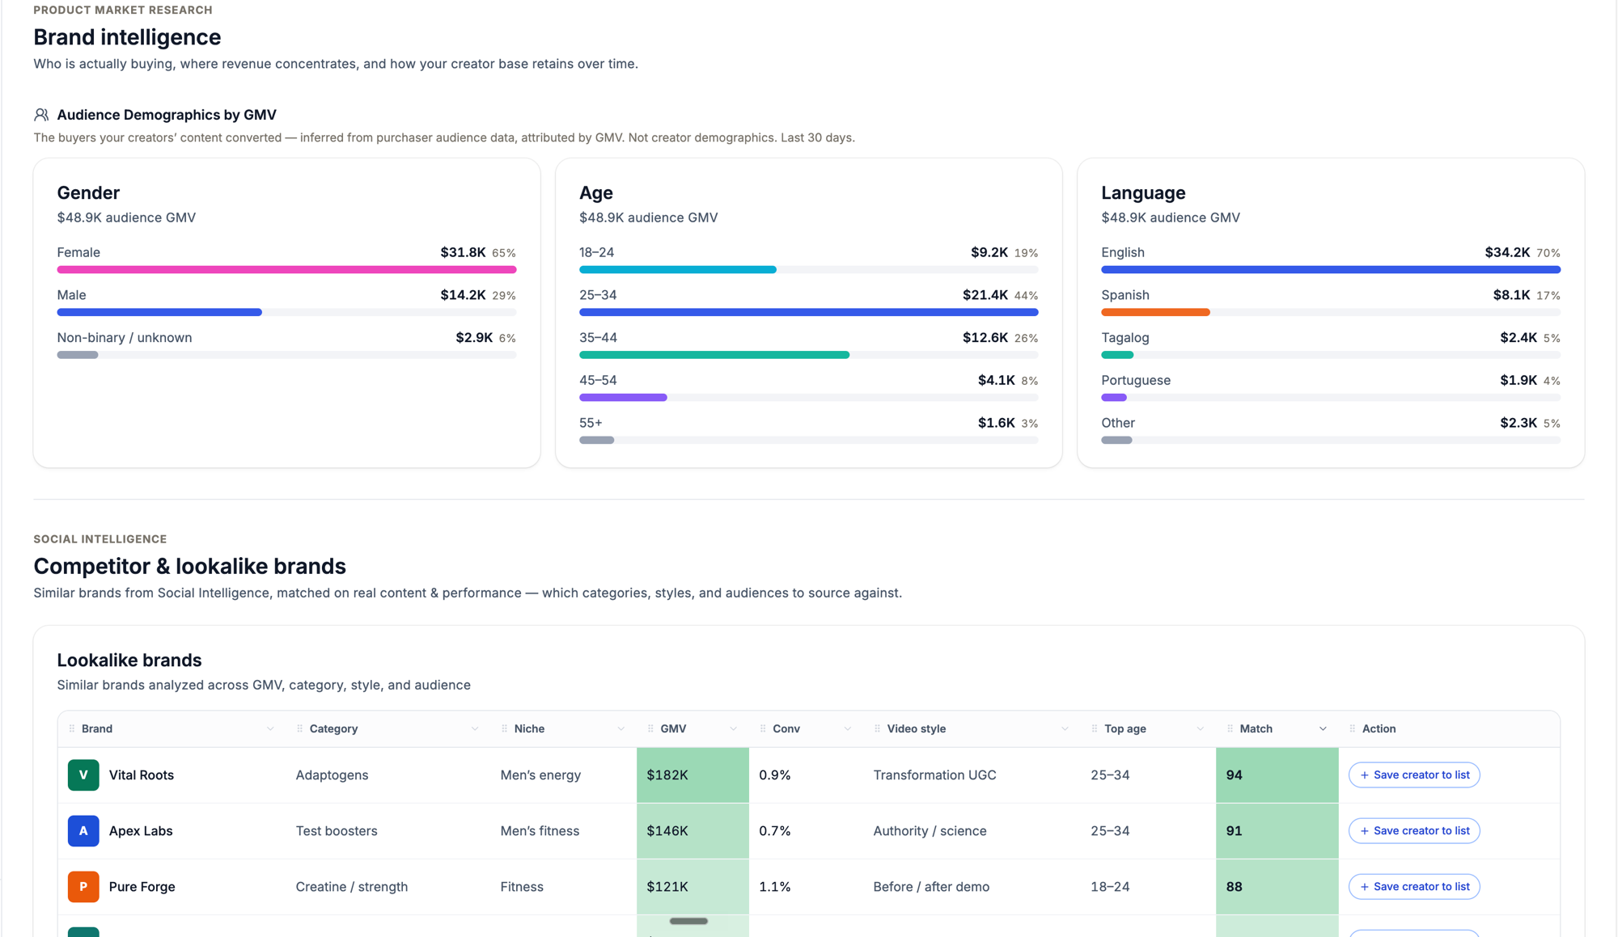Click the Portuguese language label
The height and width of the screenshot is (937, 1618).
pyautogui.click(x=1136, y=380)
